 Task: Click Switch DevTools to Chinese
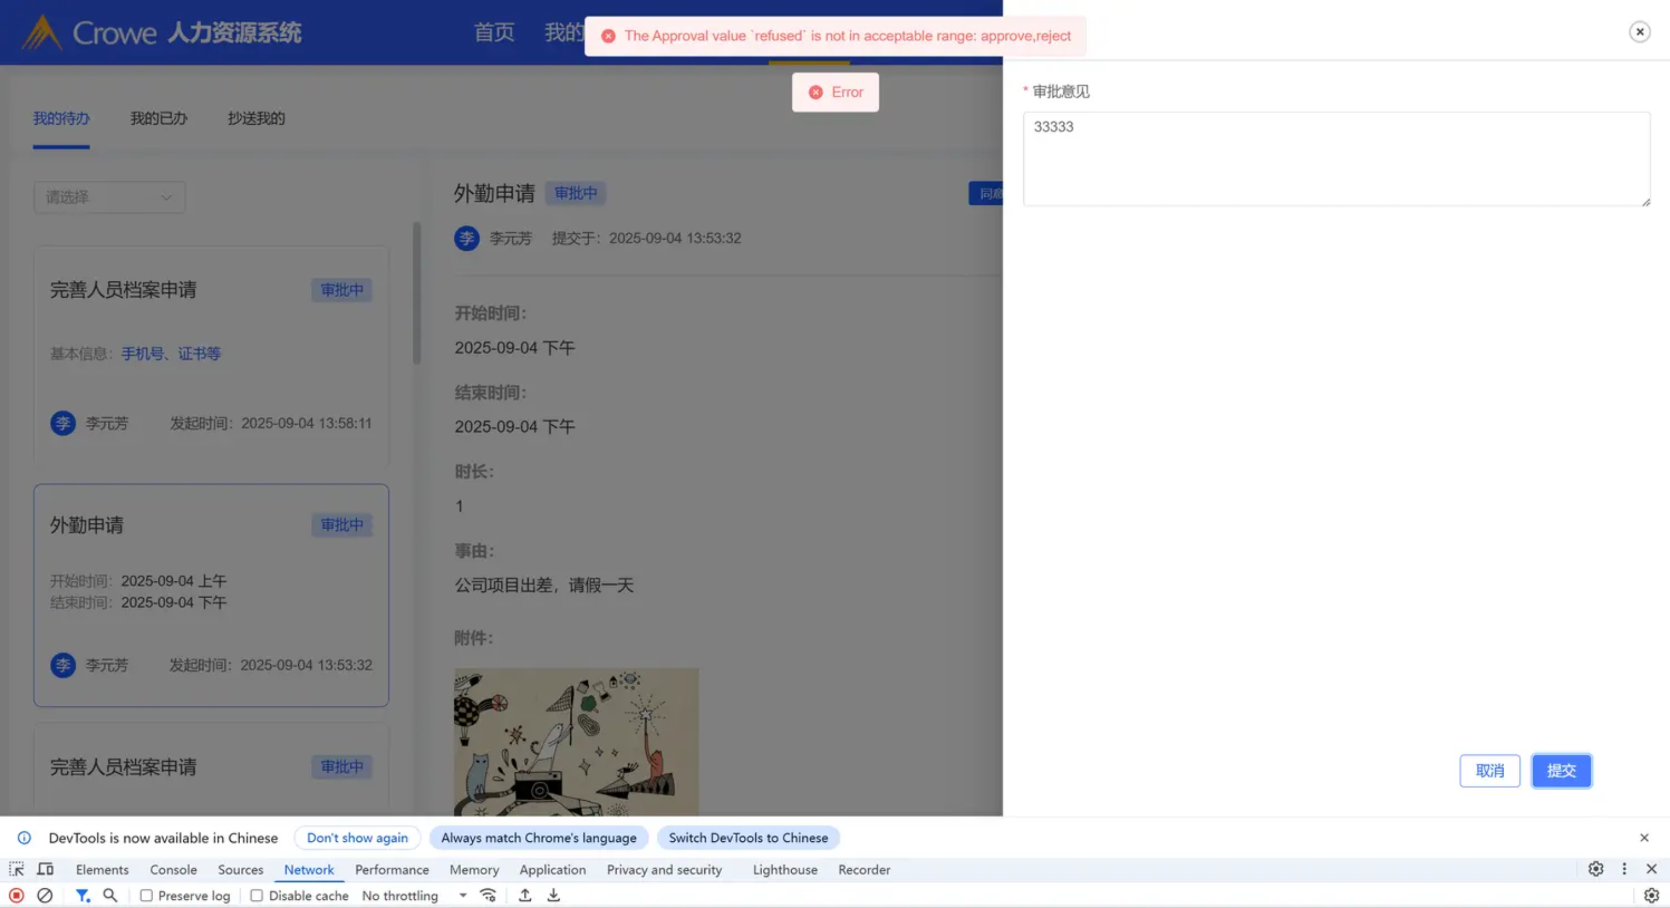(748, 837)
